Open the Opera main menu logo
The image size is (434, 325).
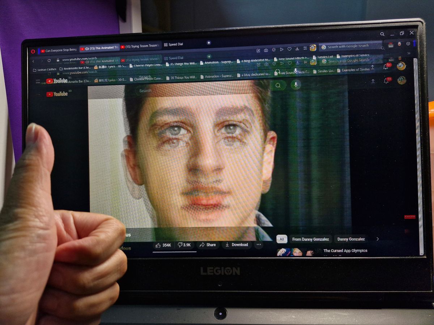[33, 51]
